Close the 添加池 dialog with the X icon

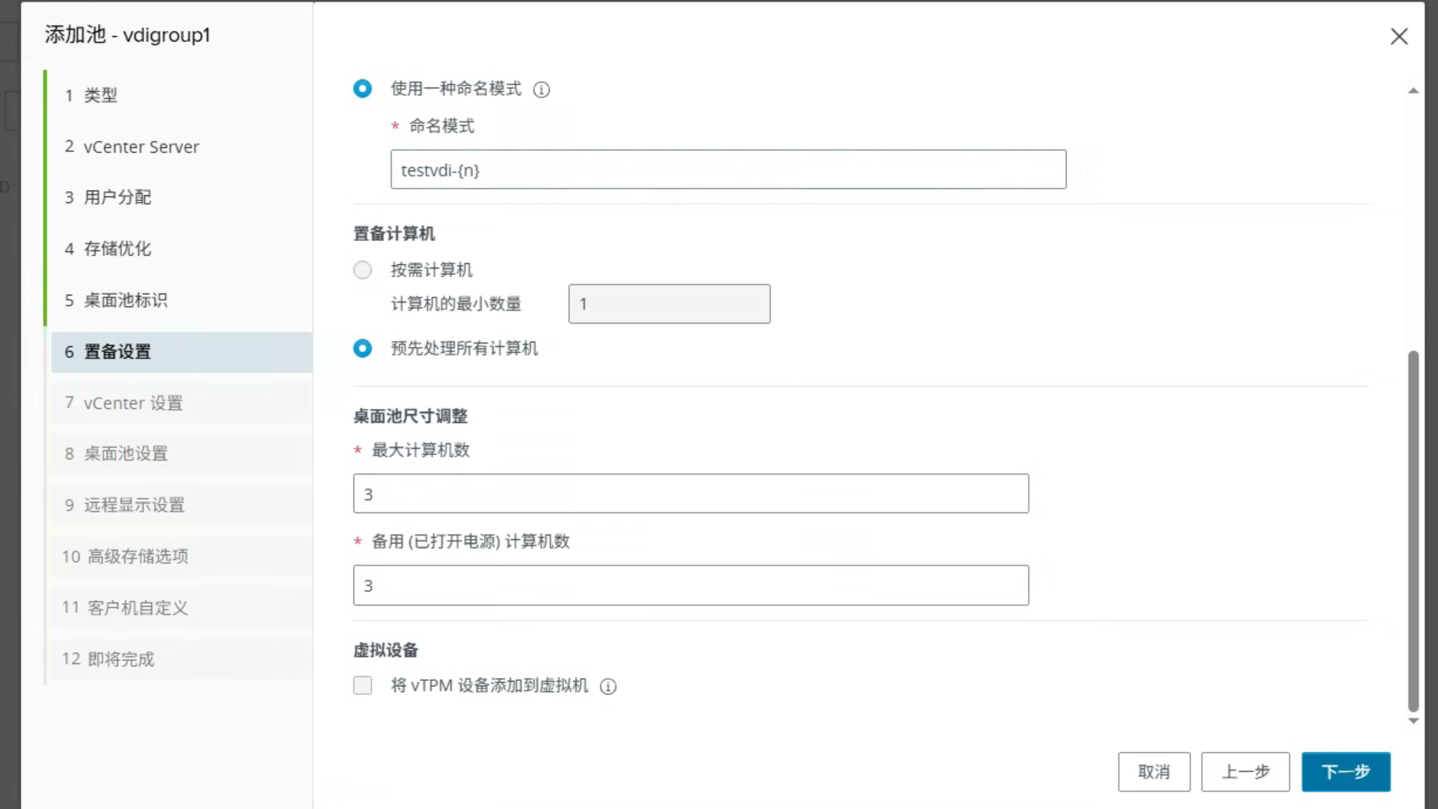click(1399, 37)
